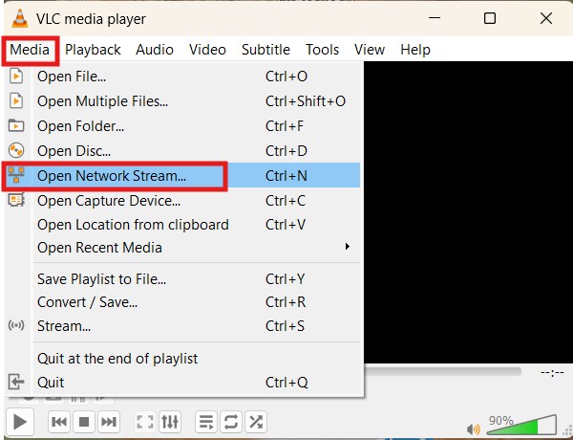Choose Convert / Save...

point(182,302)
